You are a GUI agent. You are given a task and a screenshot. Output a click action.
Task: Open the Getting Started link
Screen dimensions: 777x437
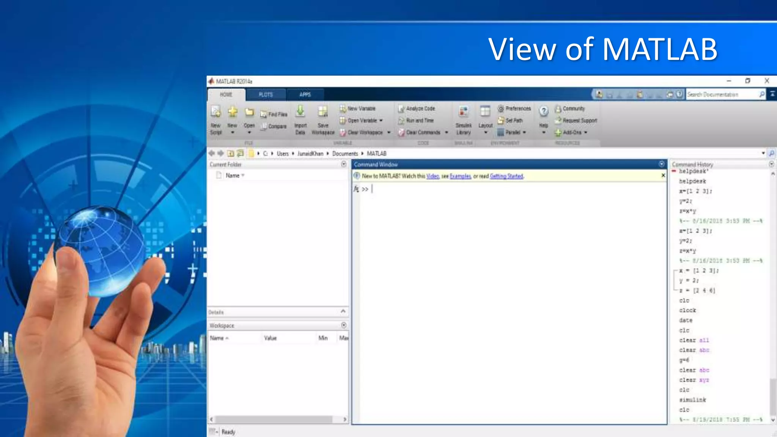(x=506, y=176)
